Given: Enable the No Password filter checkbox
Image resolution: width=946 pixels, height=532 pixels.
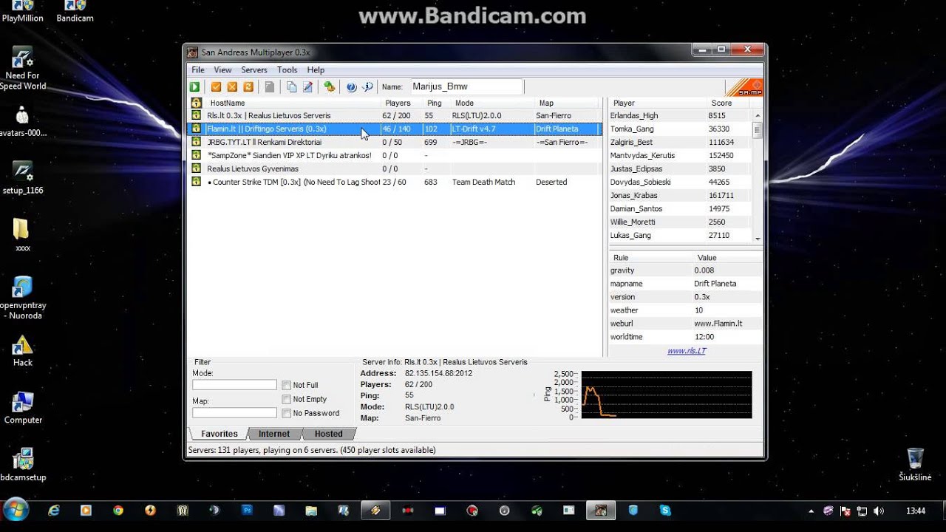Looking at the screenshot, I should tap(286, 414).
